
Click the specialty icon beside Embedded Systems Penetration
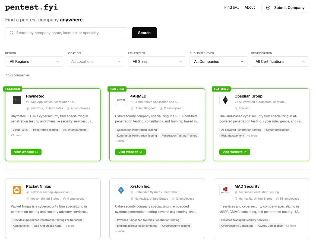(x=132, y=192)
